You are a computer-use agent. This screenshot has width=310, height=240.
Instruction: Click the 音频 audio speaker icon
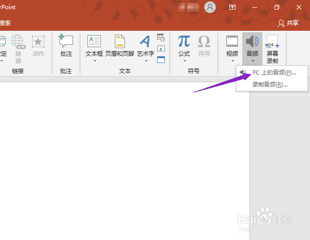point(252,41)
